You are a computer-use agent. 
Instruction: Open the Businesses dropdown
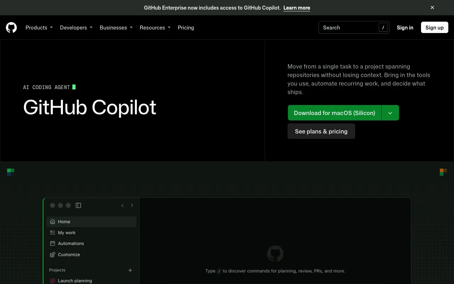pos(116,27)
